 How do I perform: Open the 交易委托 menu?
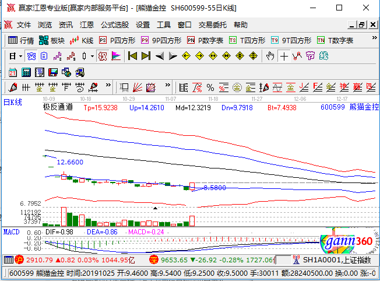pos(213,25)
